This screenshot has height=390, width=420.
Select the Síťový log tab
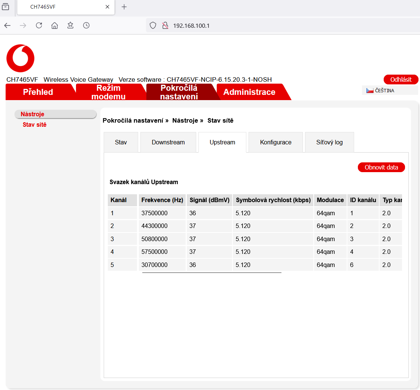tap(329, 142)
